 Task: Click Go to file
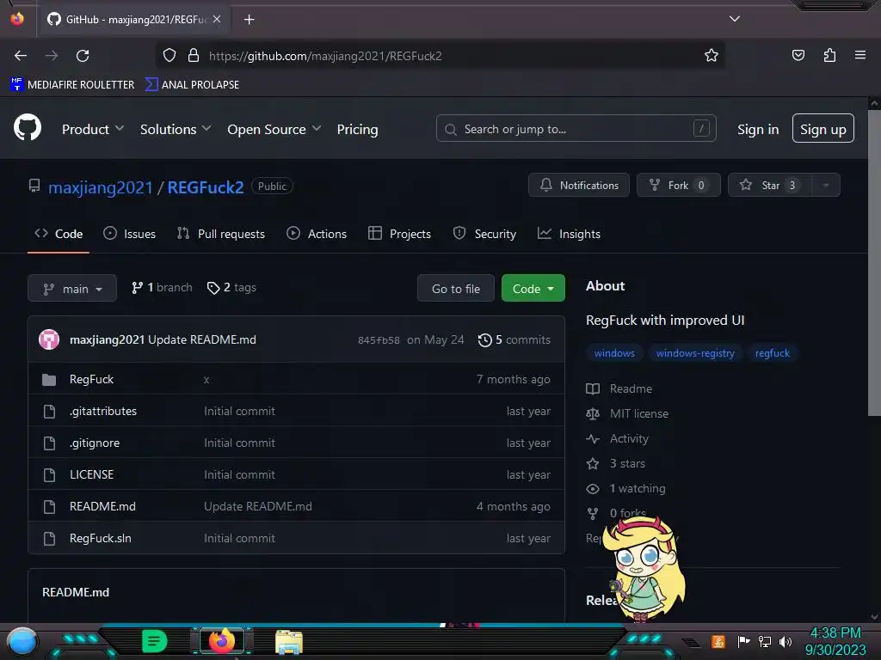point(456,289)
